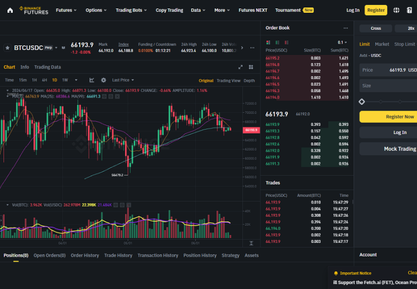This screenshot has width=417, height=289.
Task: Open chart settings gear icon
Action: tap(103, 80)
